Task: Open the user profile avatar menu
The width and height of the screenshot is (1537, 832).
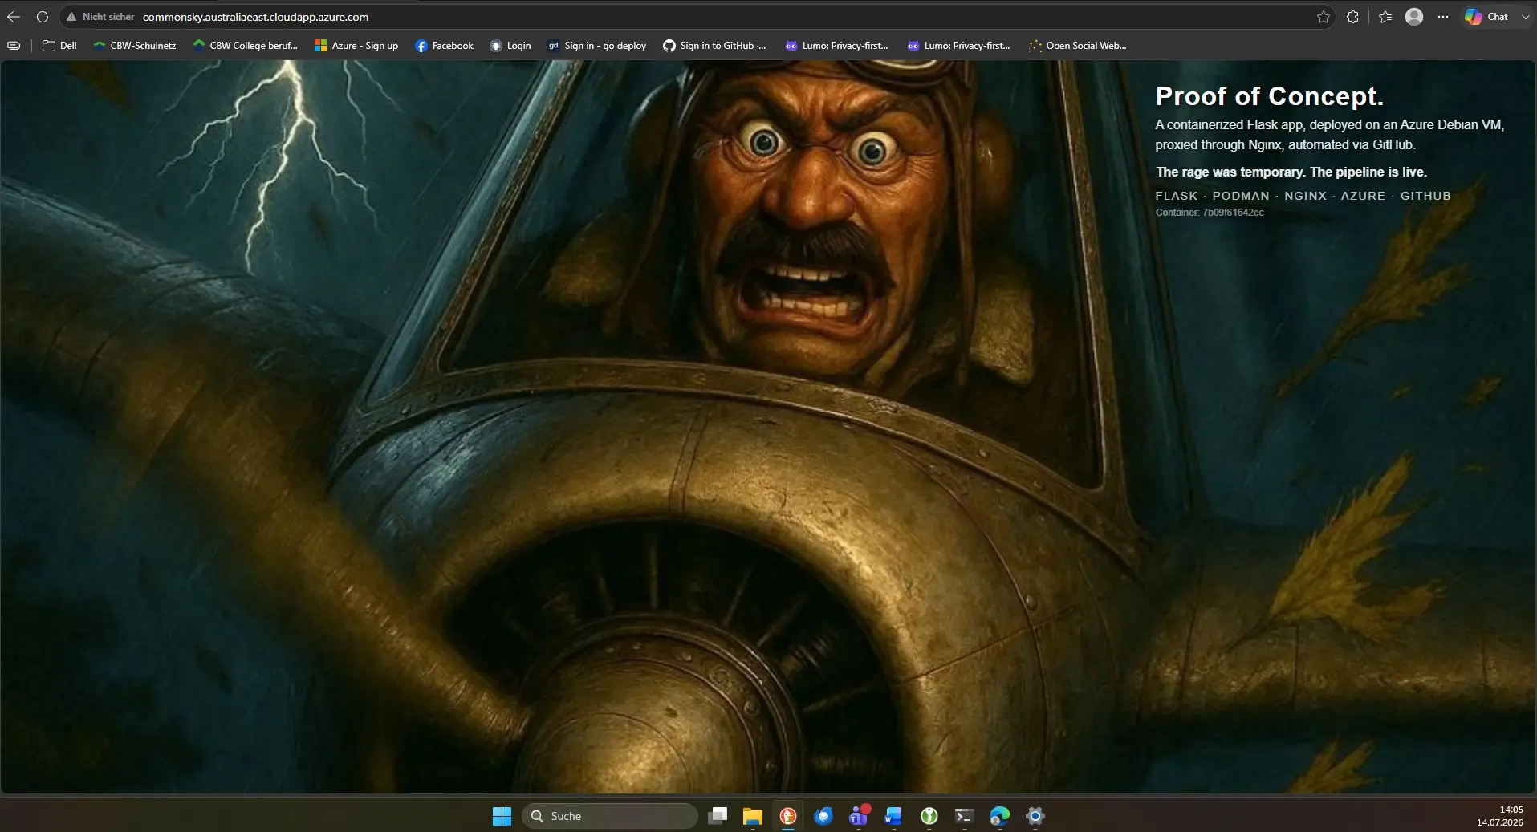Action: coord(1414,17)
